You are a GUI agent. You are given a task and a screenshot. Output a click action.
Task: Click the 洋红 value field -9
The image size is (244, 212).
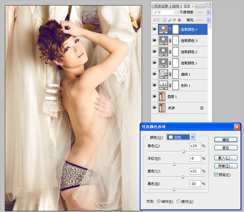(x=195, y=158)
